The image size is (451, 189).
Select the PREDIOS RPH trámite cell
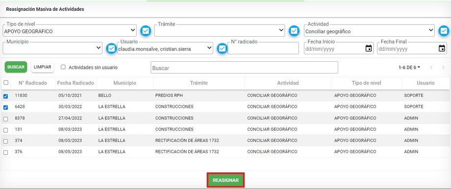coord(169,95)
